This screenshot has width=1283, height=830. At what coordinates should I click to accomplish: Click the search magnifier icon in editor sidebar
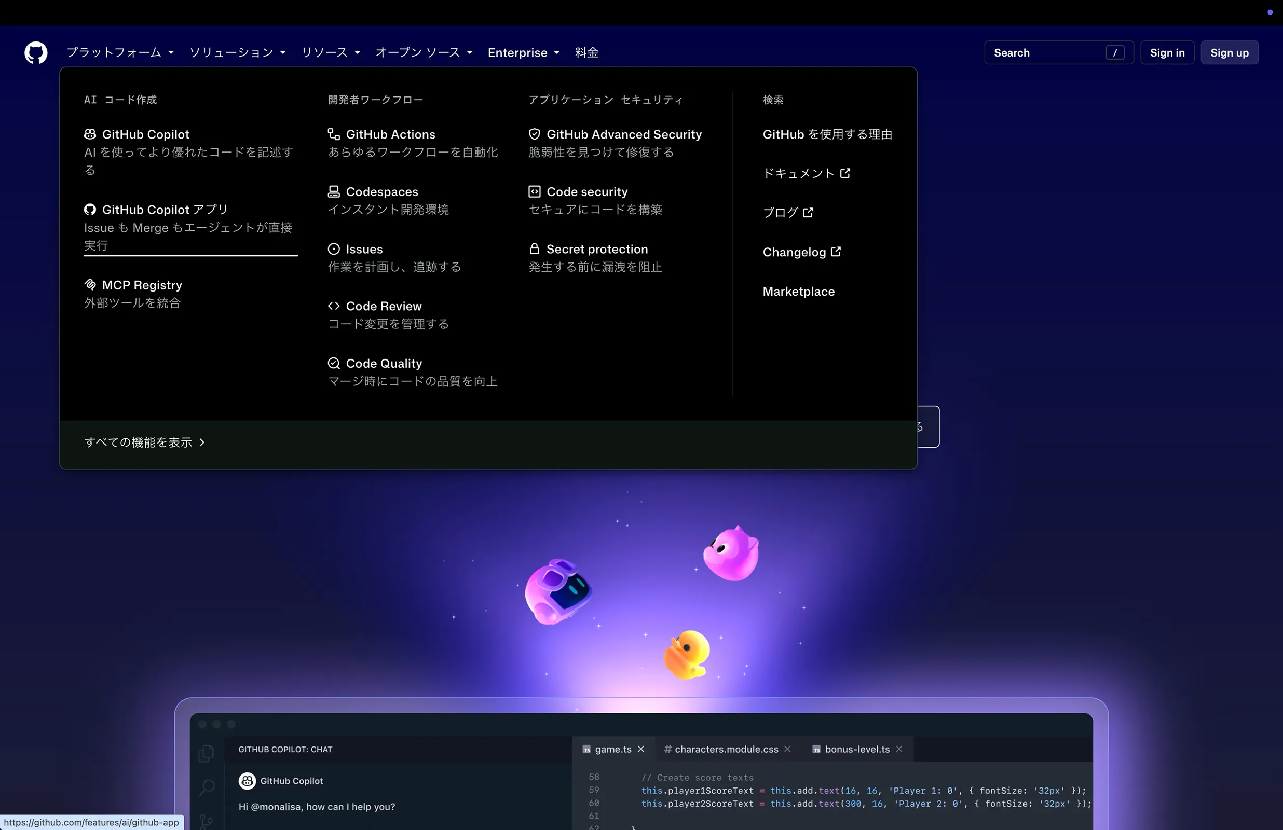[x=207, y=787]
